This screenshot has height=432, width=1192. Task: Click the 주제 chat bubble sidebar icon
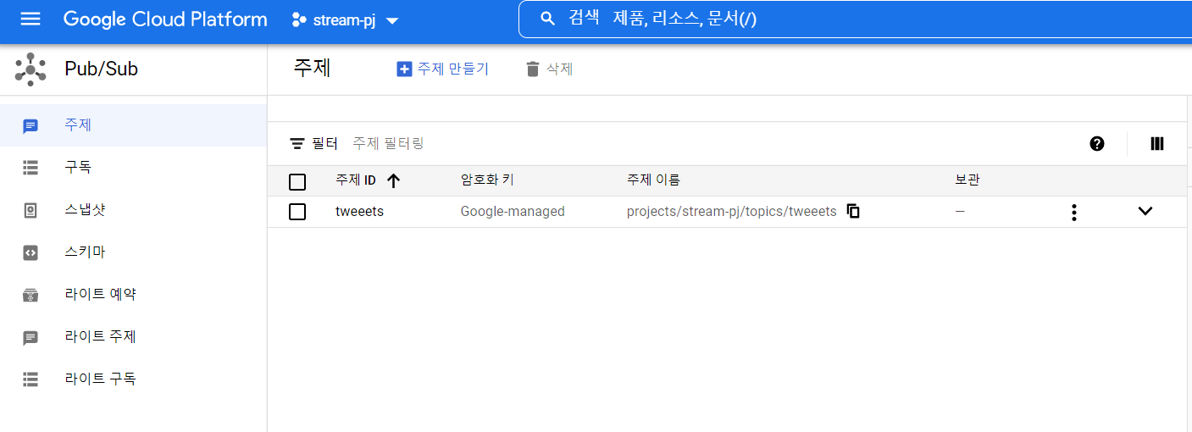30,126
